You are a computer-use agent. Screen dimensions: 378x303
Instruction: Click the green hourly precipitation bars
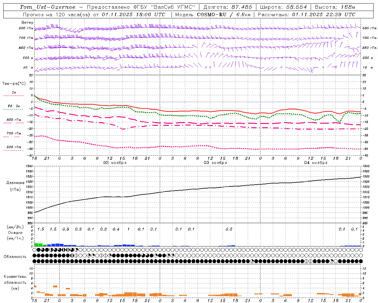40,244
